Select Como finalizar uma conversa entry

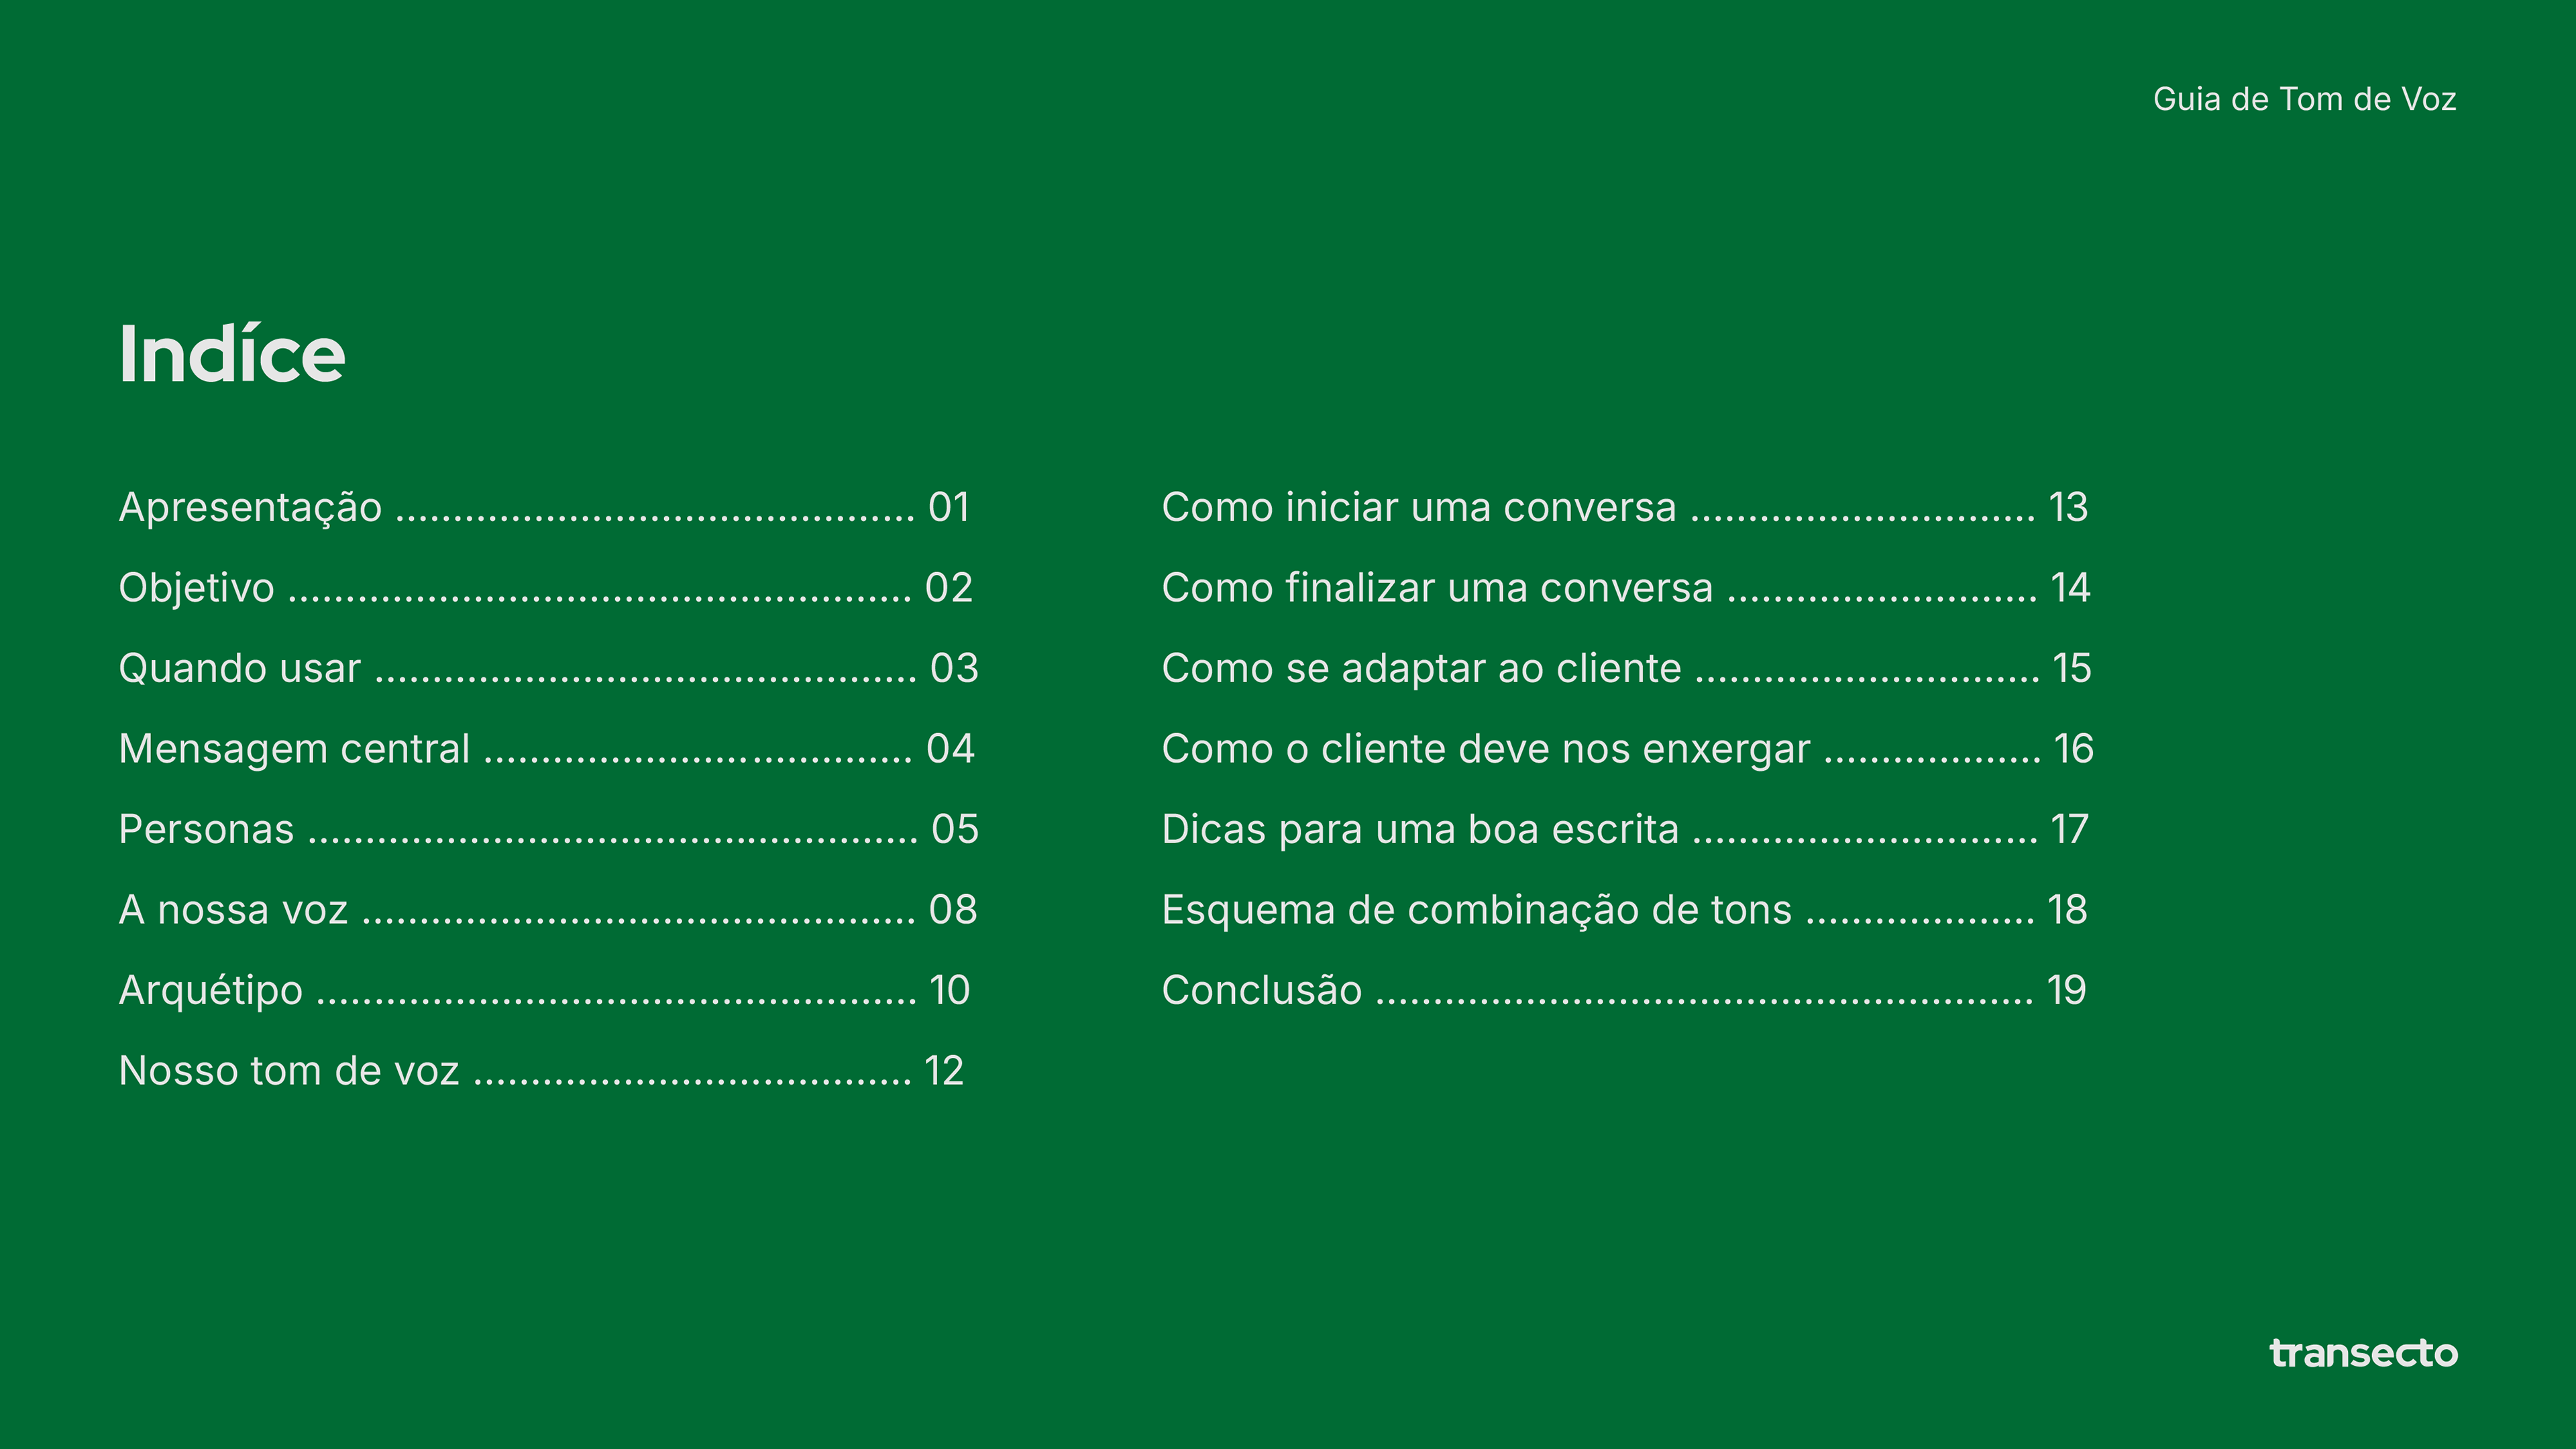click(1626, 588)
